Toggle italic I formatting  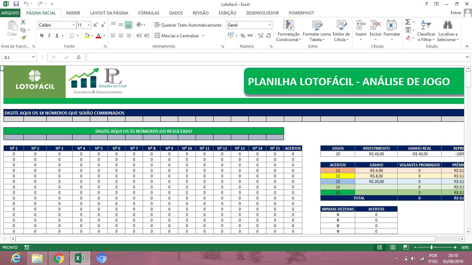coord(49,36)
